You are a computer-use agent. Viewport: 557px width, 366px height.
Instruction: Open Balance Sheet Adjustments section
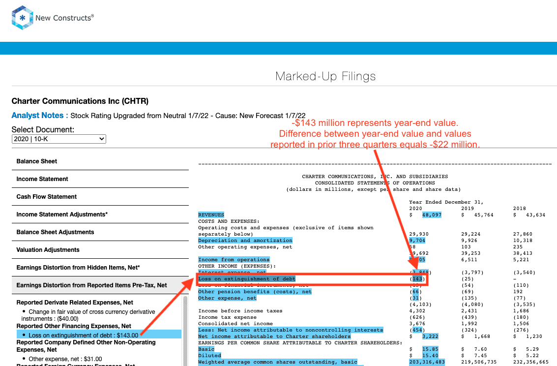click(100, 232)
